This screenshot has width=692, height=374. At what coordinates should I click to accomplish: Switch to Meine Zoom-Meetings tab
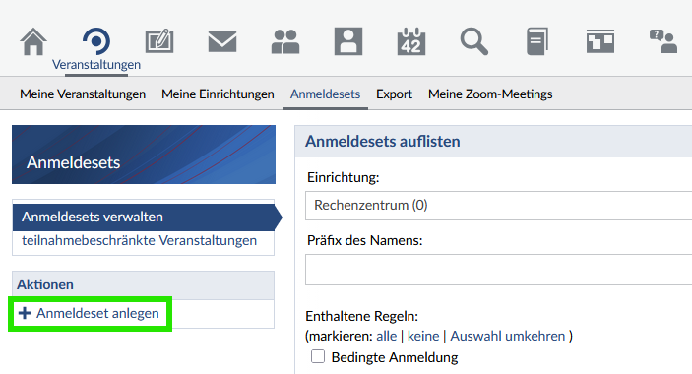(x=490, y=93)
